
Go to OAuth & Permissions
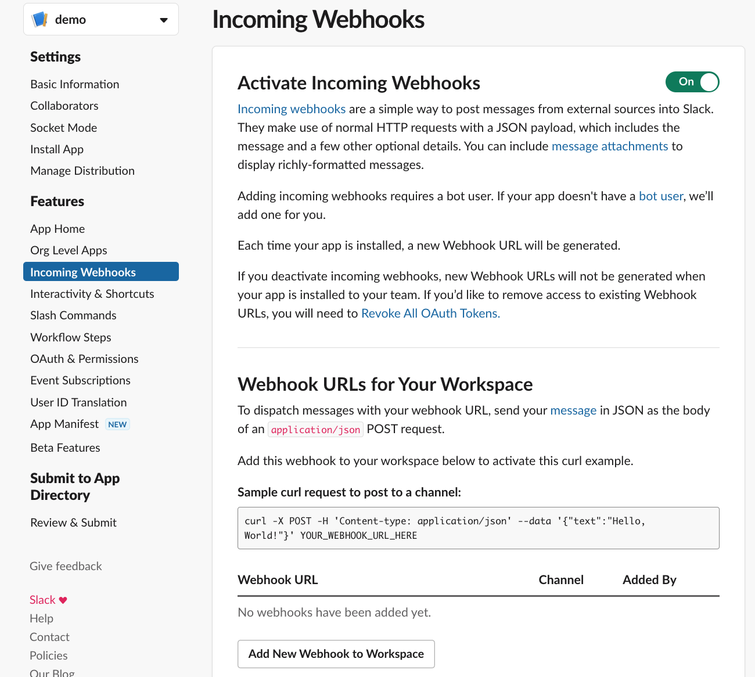84,359
